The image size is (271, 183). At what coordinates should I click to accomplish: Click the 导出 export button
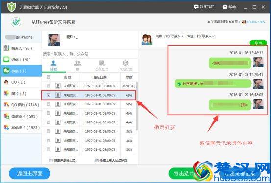click(x=258, y=43)
